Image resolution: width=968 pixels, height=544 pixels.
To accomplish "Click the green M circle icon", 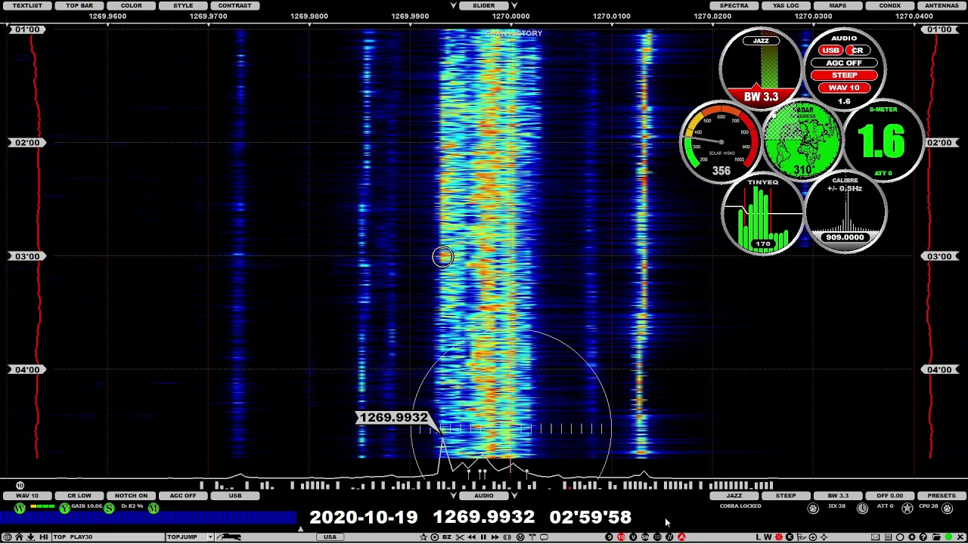I will pyautogui.click(x=154, y=508).
